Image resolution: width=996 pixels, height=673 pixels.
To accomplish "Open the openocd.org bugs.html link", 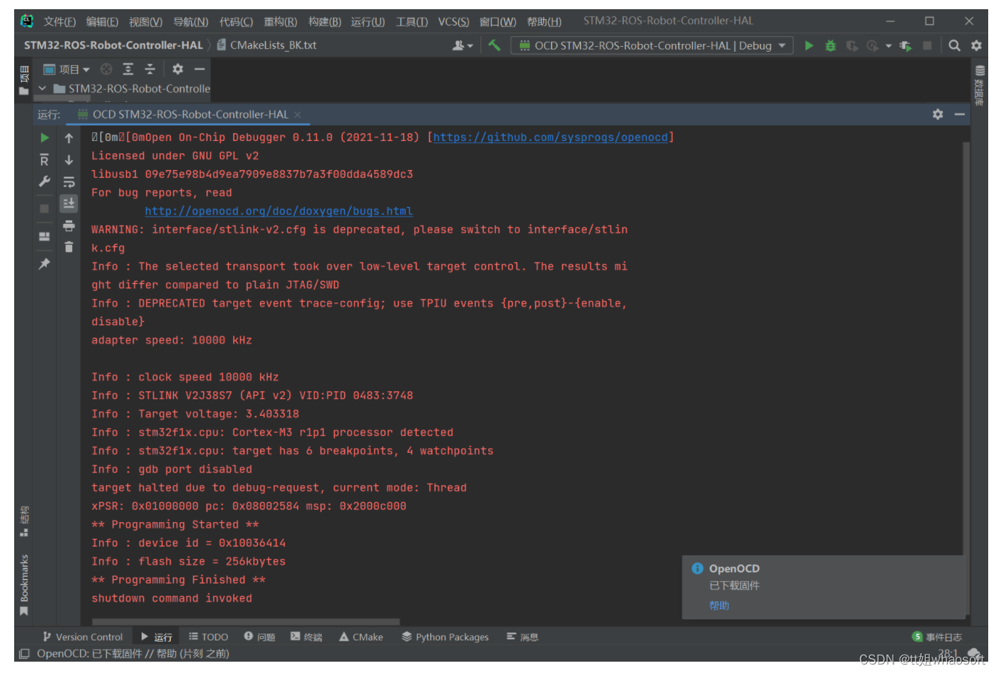I will [x=278, y=211].
